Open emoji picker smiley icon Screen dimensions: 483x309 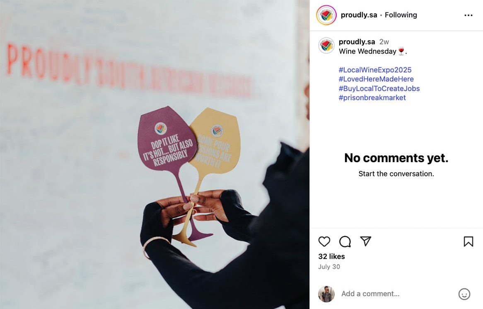[x=464, y=294]
